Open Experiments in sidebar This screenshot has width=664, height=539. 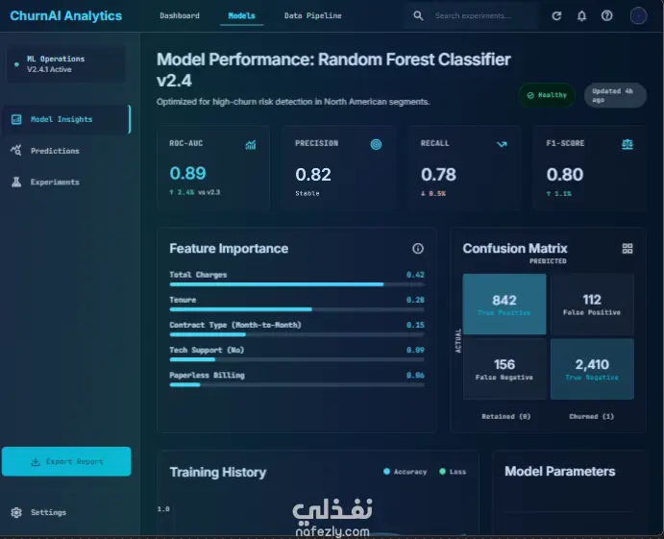[x=66, y=182]
